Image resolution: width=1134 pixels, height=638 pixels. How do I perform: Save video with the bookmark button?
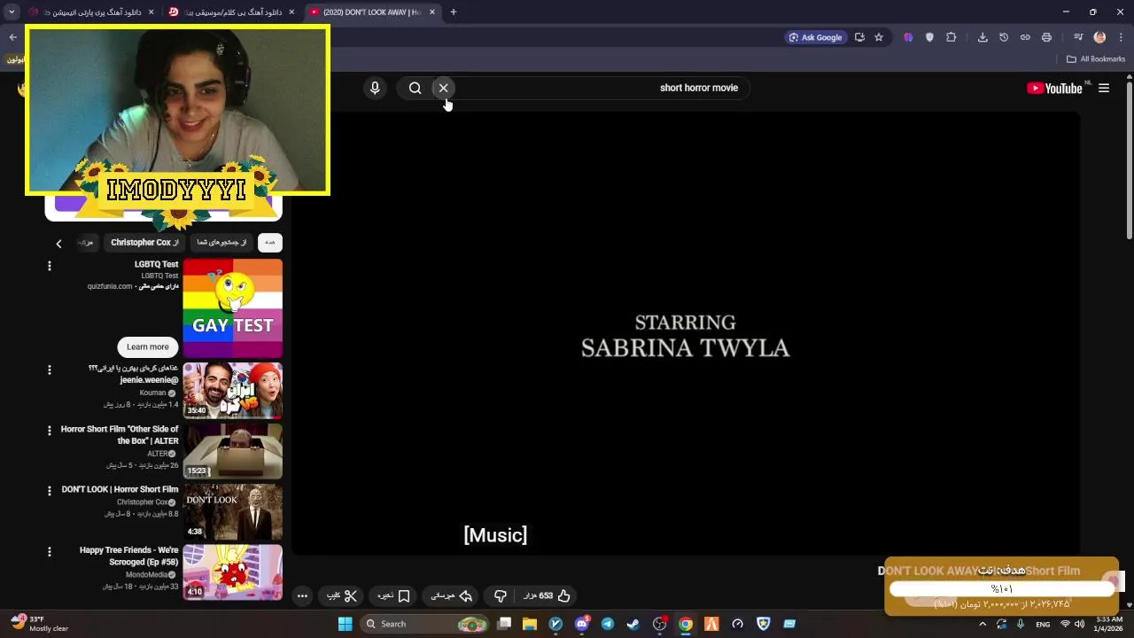pos(394,596)
